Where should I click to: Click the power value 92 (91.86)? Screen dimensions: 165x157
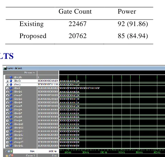[x=133, y=24]
